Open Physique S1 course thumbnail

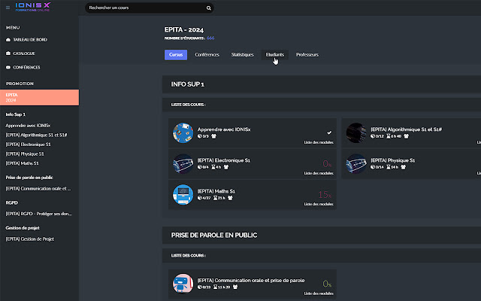(356, 164)
